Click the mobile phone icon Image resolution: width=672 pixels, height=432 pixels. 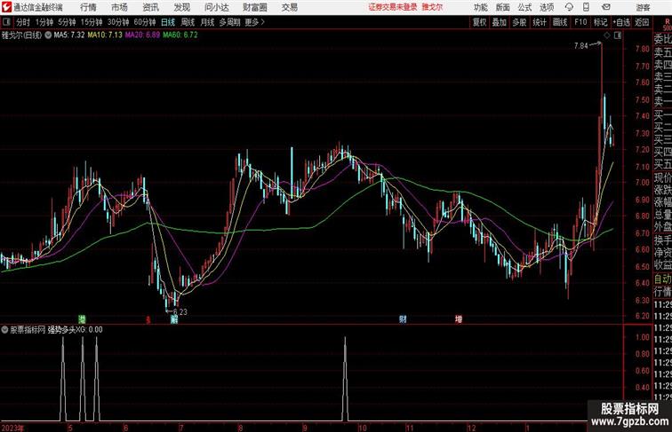586,7
